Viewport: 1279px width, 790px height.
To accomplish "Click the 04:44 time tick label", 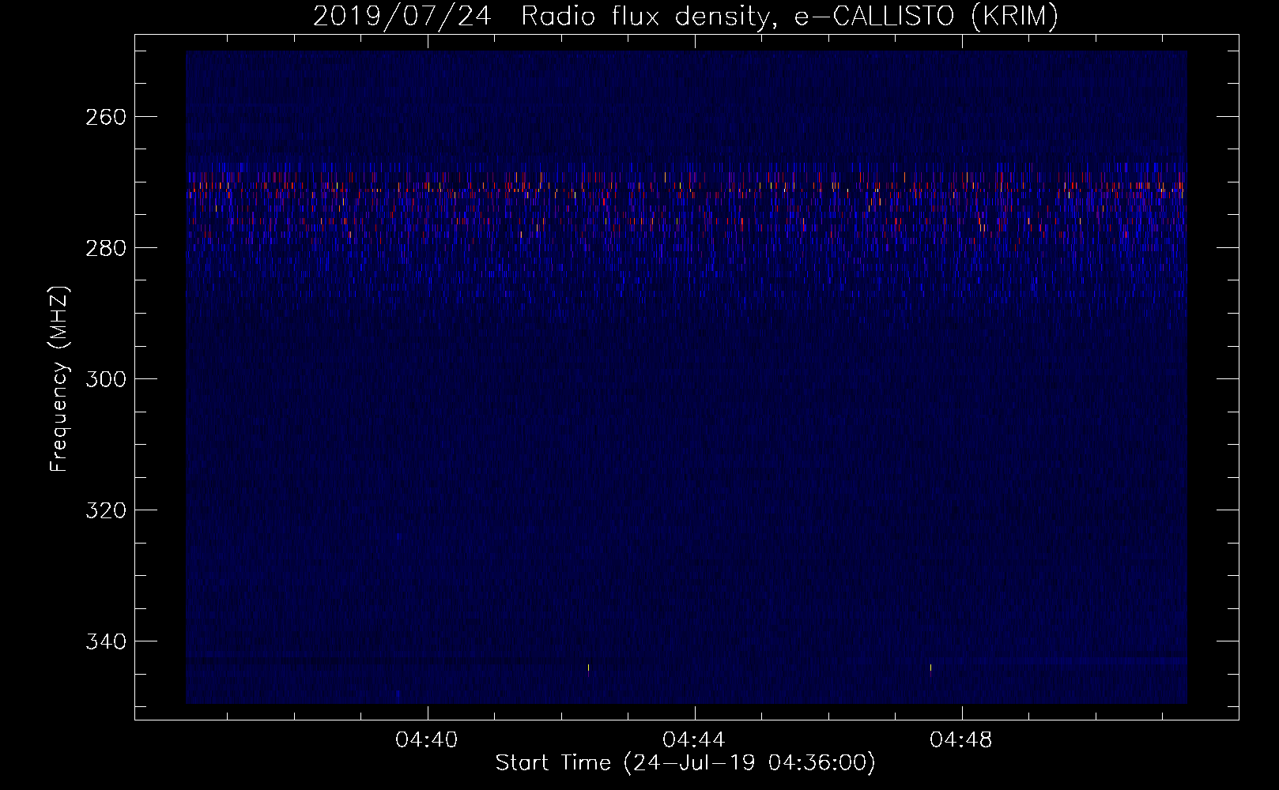I will (694, 740).
